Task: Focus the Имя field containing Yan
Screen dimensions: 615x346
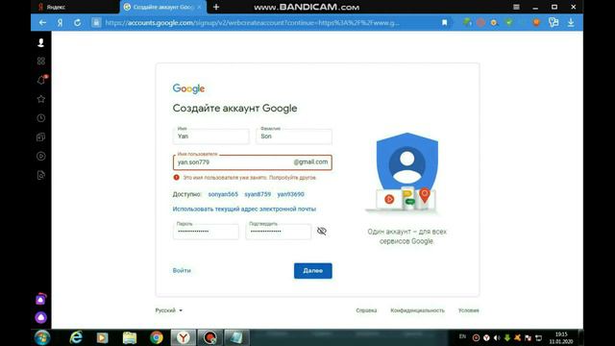Action: tap(211, 136)
